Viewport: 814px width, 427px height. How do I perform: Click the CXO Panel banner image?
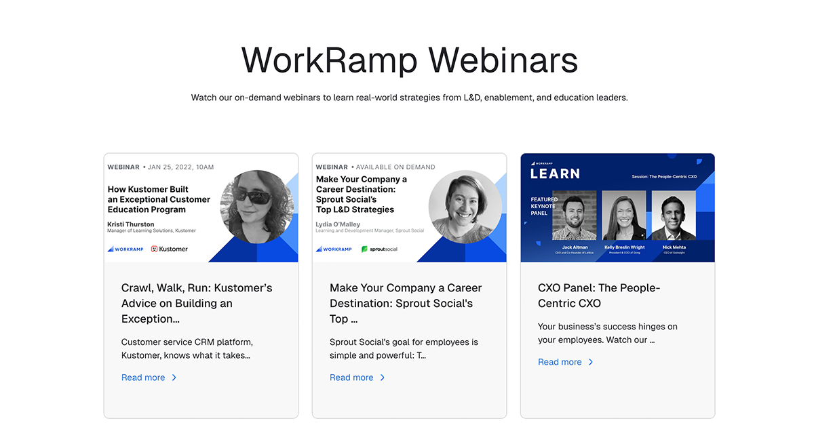tap(617, 207)
